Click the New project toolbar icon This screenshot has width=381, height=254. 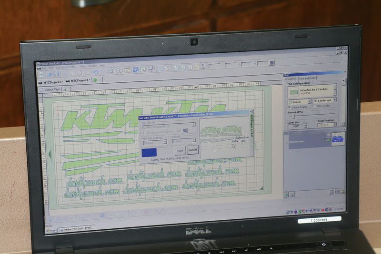click(41, 74)
